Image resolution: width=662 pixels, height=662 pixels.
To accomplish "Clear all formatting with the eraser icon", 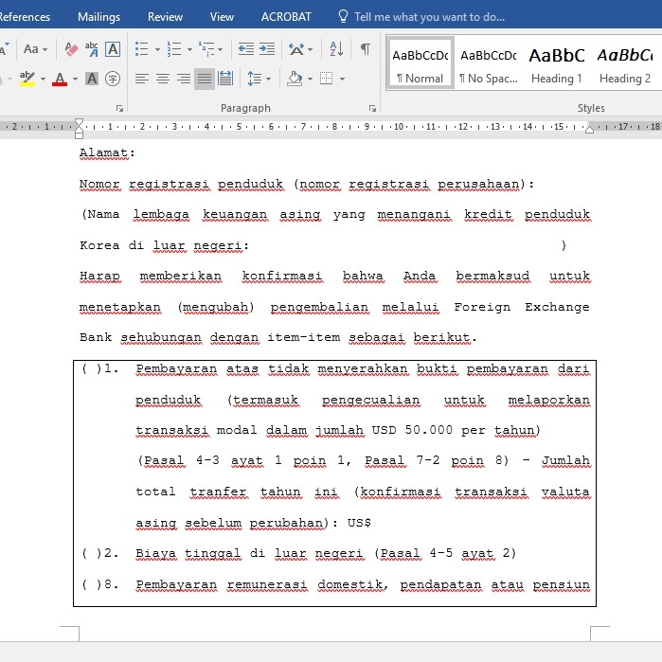I will pyautogui.click(x=72, y=49).
